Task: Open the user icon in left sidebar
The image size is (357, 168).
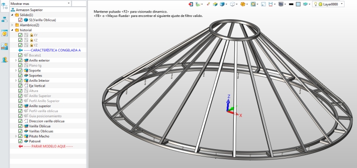Action: 4,60
